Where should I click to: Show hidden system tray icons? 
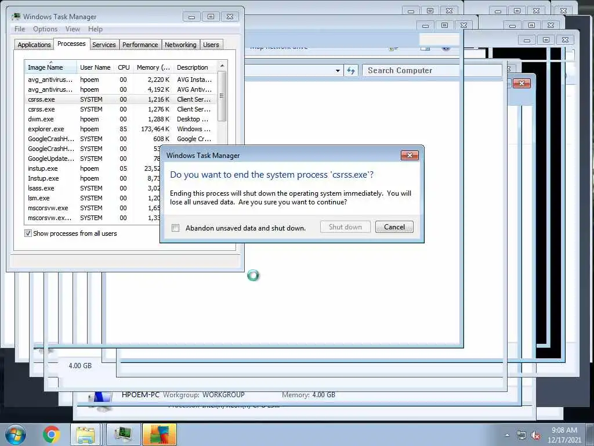[507, 435]
